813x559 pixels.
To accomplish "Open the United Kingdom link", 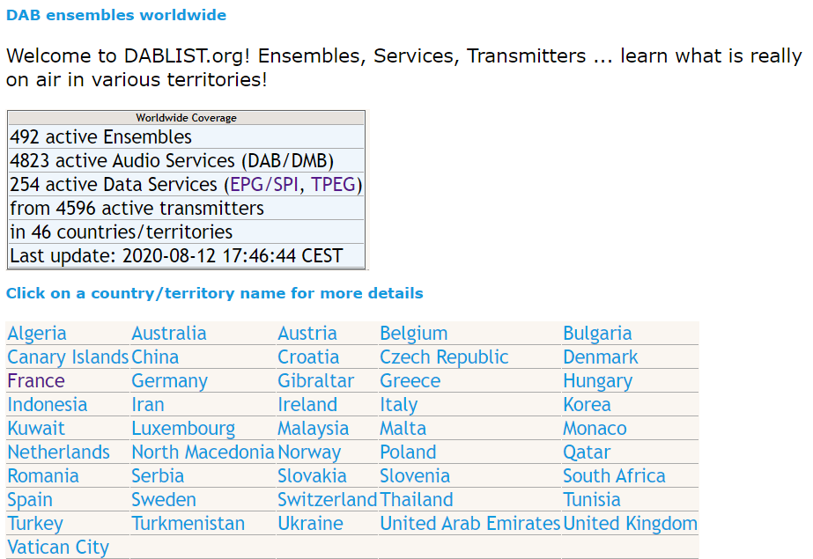I will [630, 524].
